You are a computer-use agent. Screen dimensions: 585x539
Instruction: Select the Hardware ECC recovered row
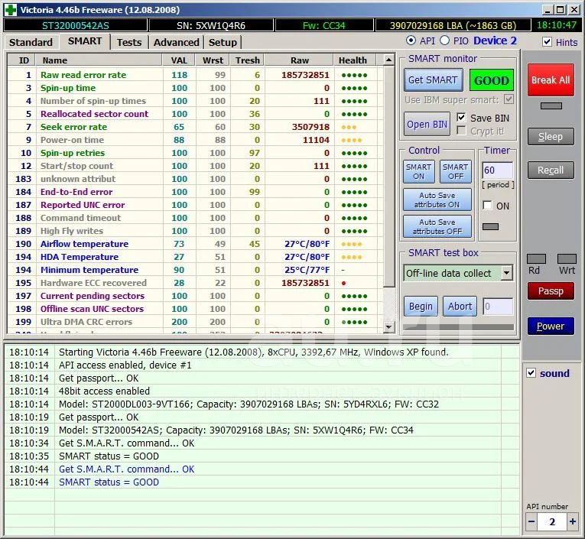(x=196, y=283)
